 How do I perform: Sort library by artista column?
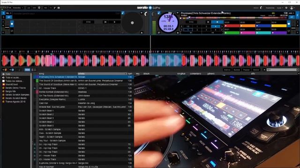(x=102, y=74)
